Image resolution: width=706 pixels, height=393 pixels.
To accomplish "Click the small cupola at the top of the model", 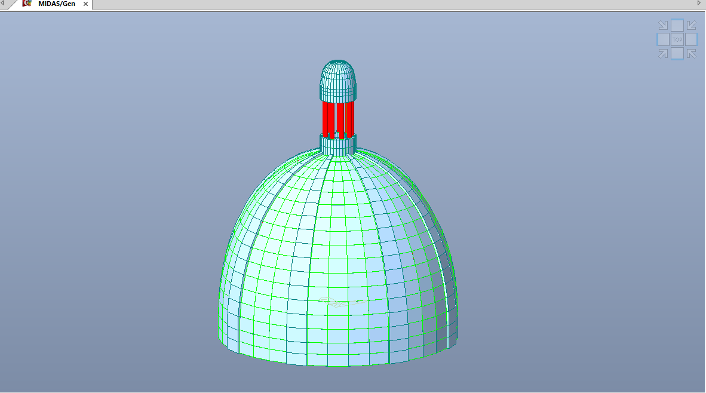I will pos(338,81).
